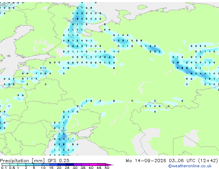This screenshot has width=219, height=169.
Task: Click the legend tick label '20'
Action: (59, 168)
